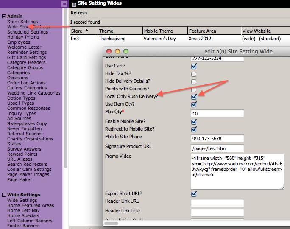The width and height of the screenshot is (290, 229).
Task: Open Store Settings in Admin menu
Action: (22, 22)
